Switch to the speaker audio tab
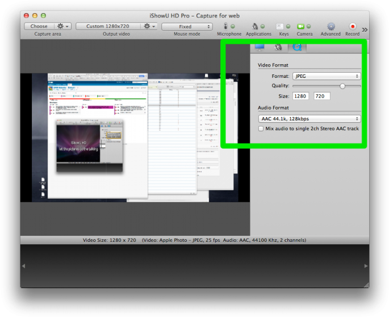This screenshot has height=317, width=389. (x=278, y=47)
